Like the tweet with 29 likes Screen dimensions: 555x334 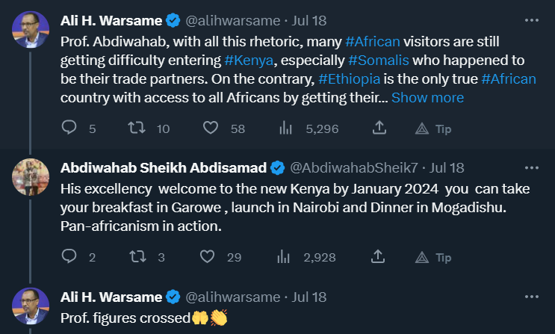211,257
